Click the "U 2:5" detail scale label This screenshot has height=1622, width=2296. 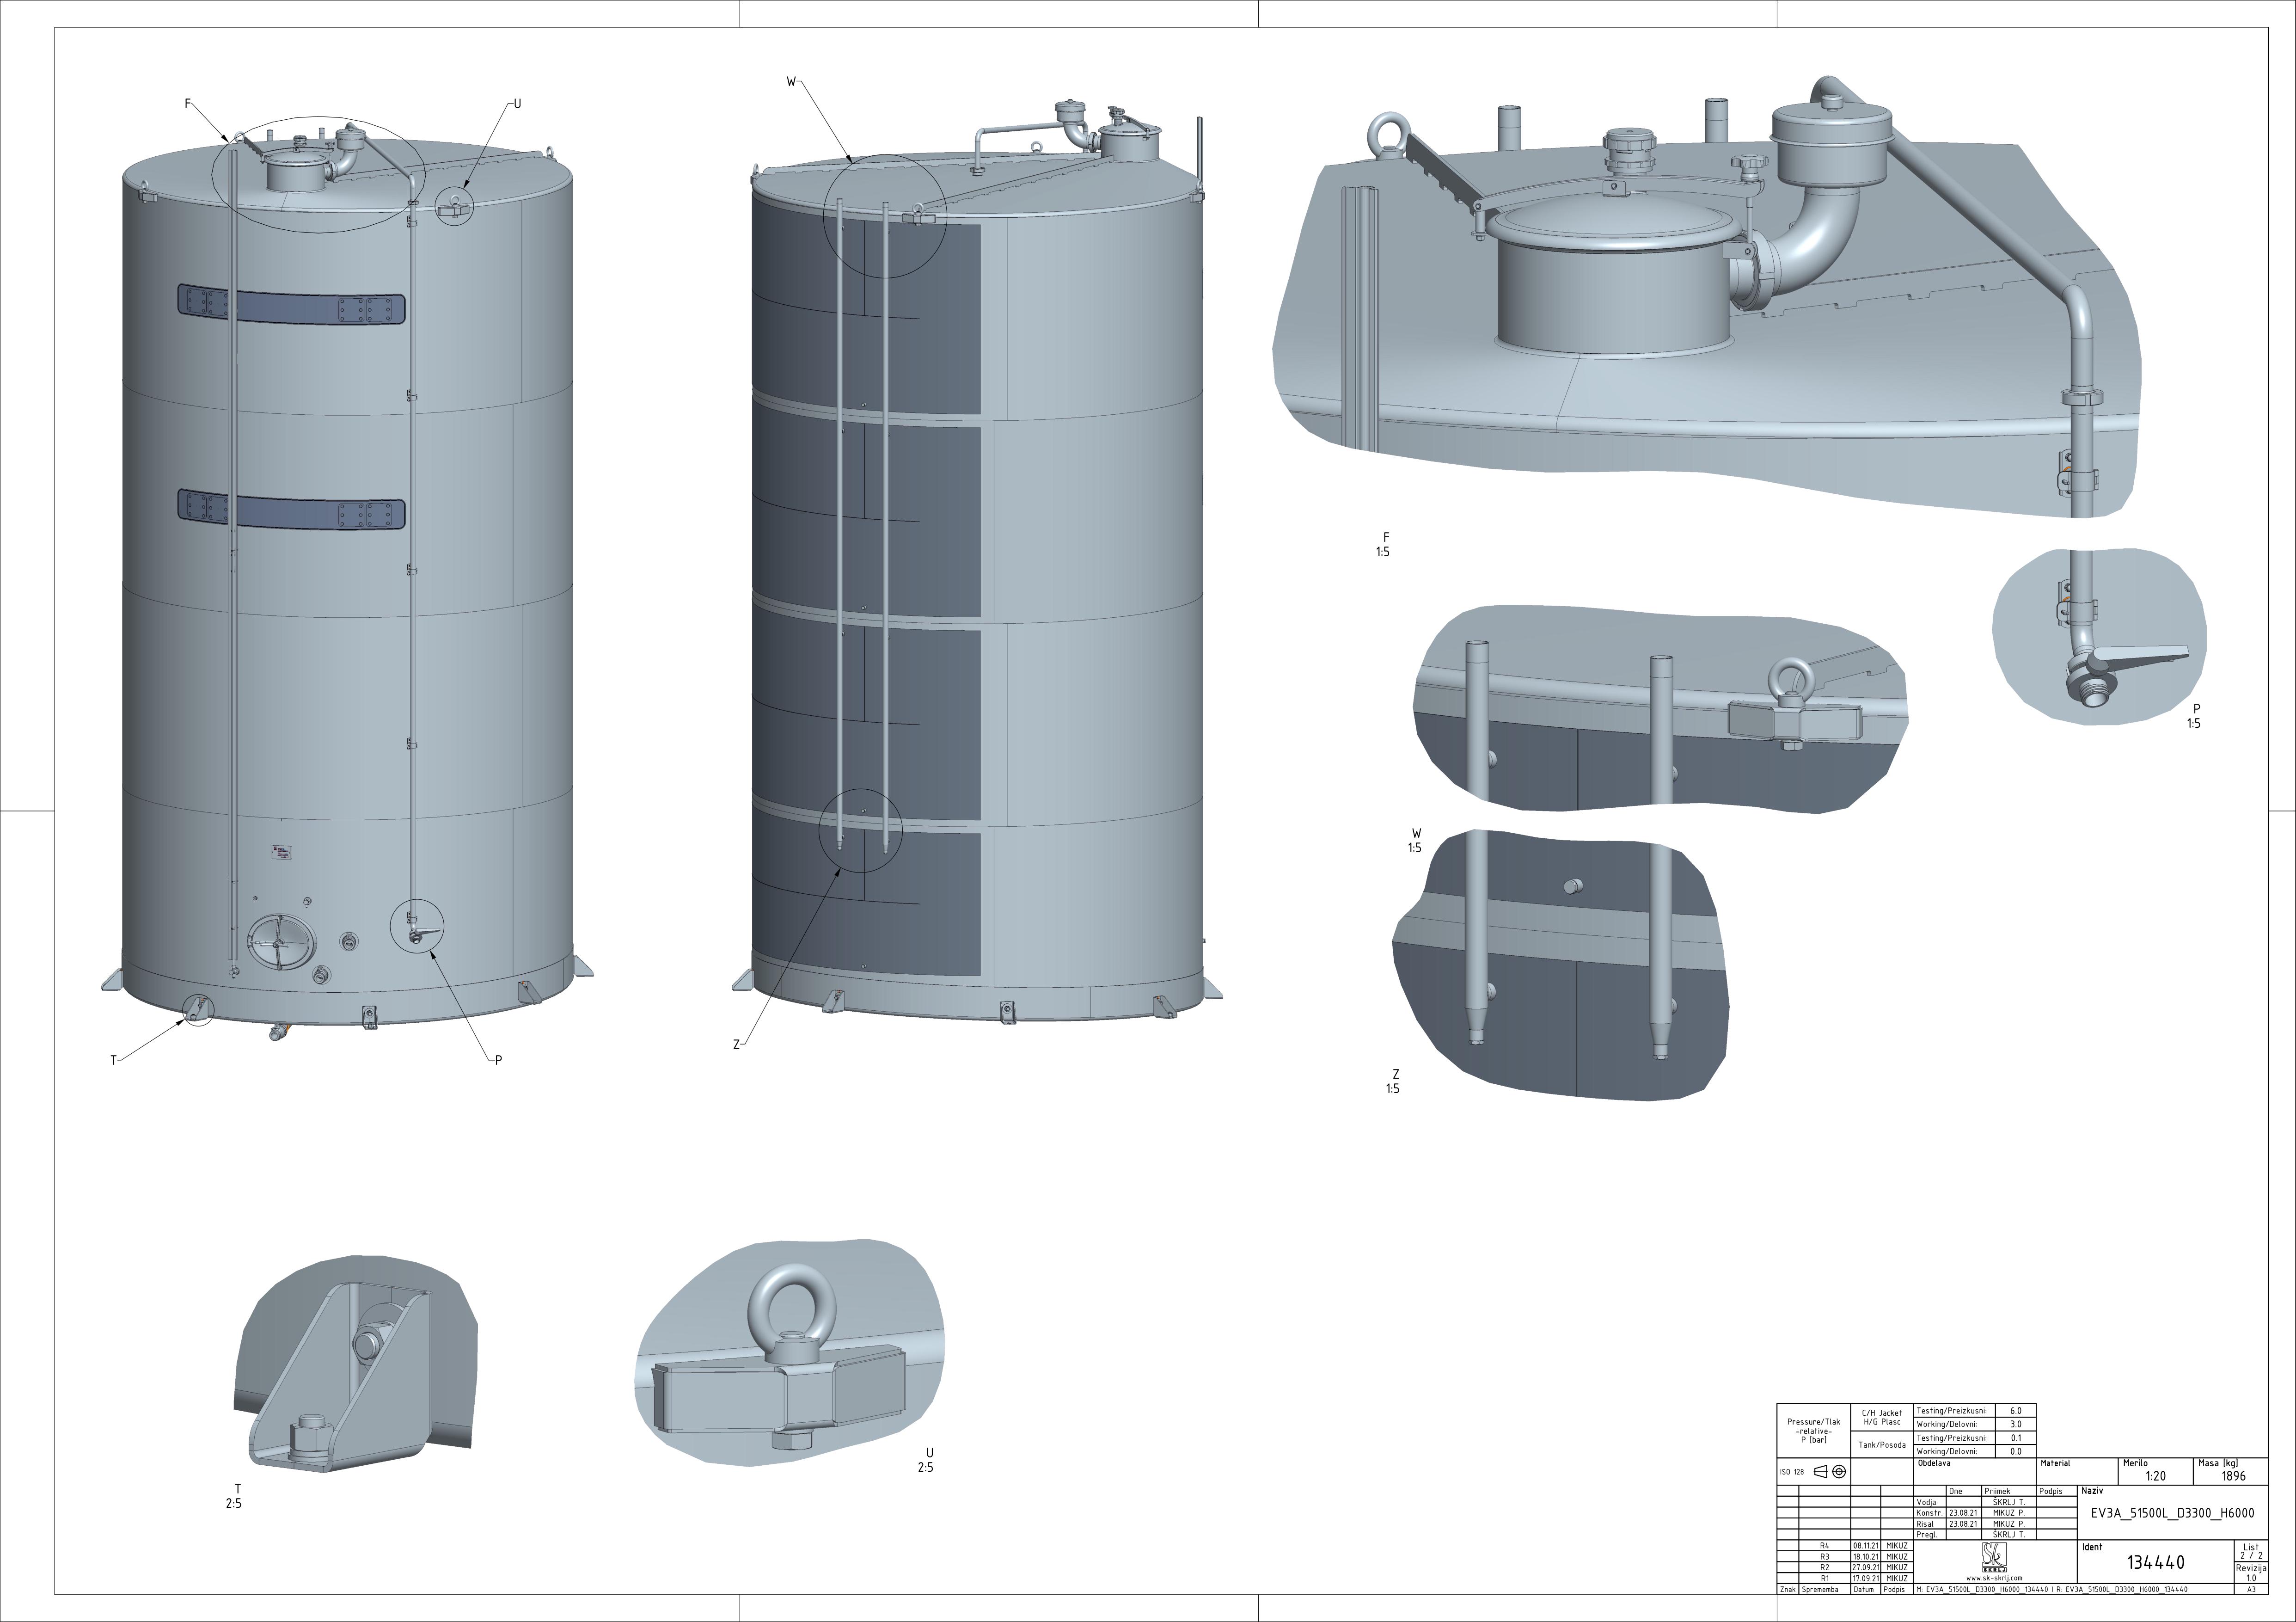pos(926,1460)
